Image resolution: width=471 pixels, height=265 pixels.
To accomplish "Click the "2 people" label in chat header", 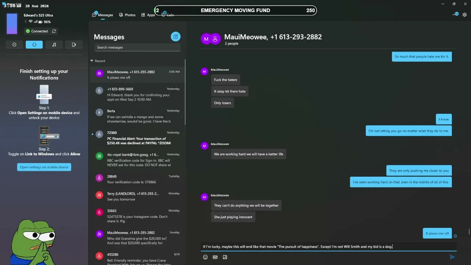I will tap(231, 44).
